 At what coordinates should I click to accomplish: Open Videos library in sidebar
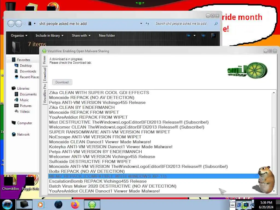25,112
